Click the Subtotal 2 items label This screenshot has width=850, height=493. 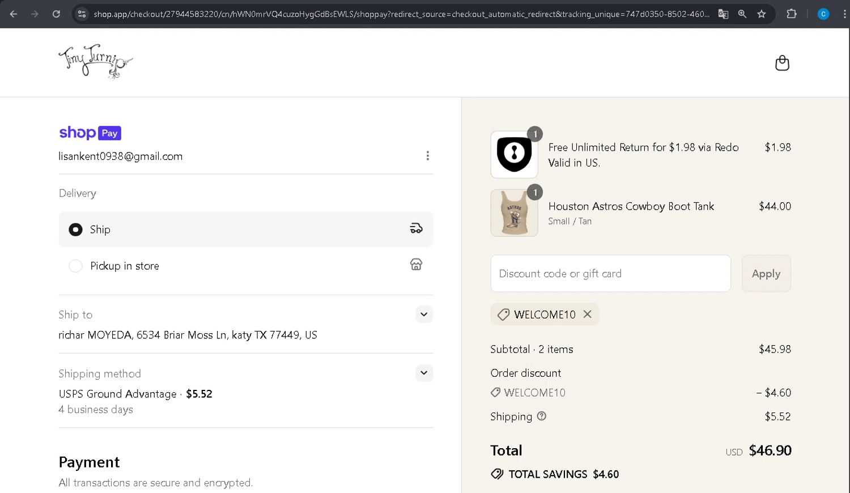pyautogui.click(x=532, y=349)
